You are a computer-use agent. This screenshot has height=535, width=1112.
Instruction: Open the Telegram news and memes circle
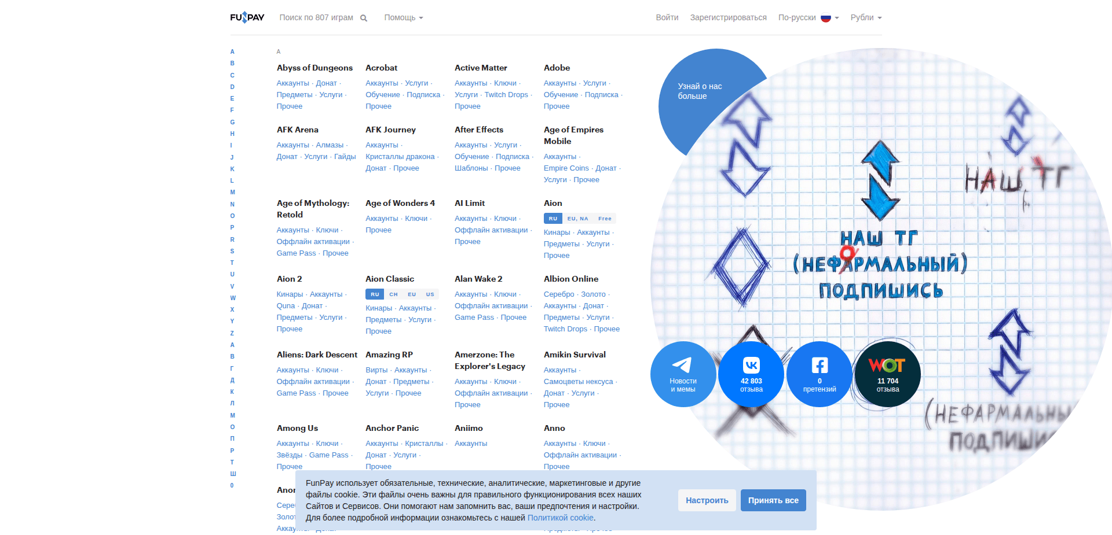click(683, 374)
